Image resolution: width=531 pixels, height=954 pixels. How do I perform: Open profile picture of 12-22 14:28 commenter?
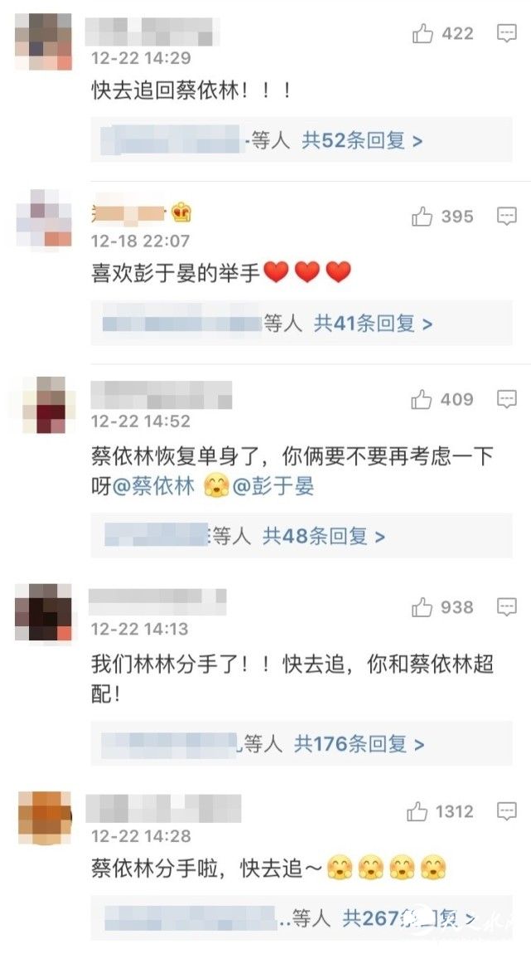pyautogui.click(x=45, y=818)
